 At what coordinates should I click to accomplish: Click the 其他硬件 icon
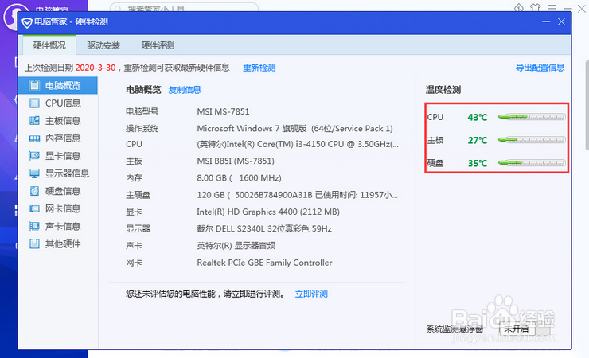click(x=34, y=244)
